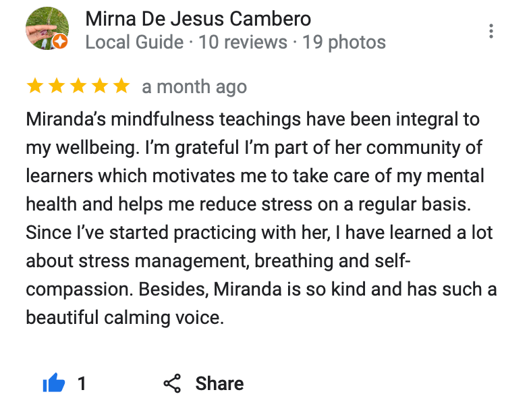Click the "a month ago" timestamp

point(194,87)
